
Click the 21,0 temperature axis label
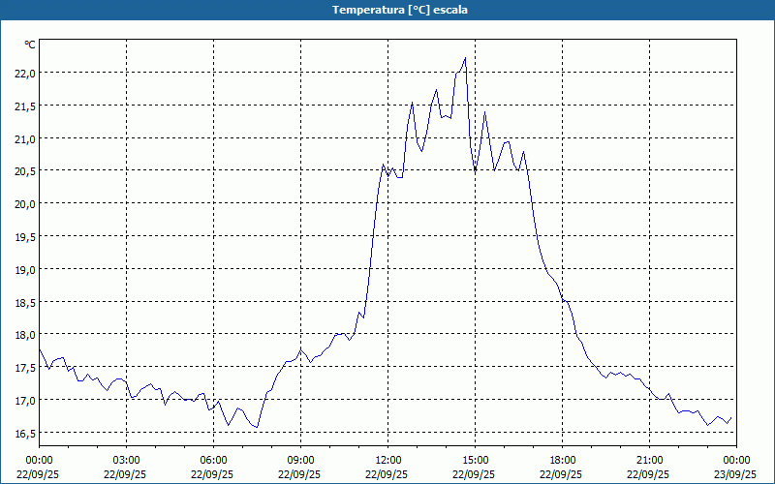(x=24, y=138)
